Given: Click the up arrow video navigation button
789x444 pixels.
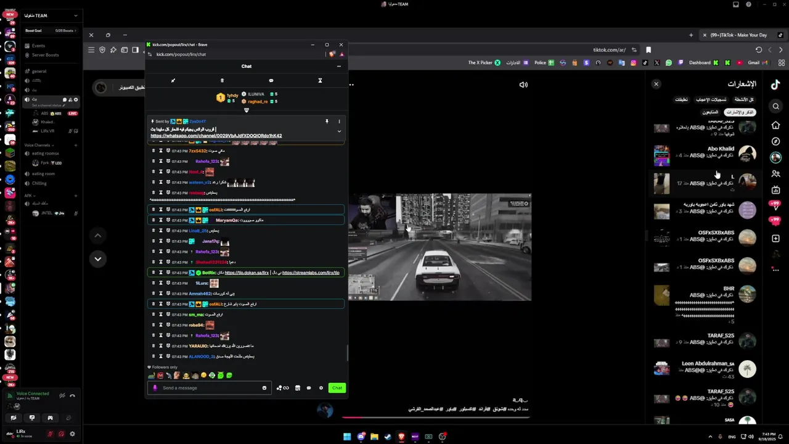Looking at the screenshot, I should click(x=97, y=236).
